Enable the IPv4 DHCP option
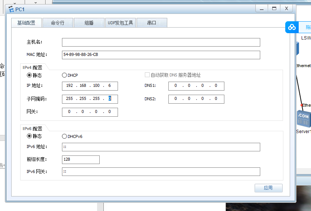311x211 pixels. 64,75
